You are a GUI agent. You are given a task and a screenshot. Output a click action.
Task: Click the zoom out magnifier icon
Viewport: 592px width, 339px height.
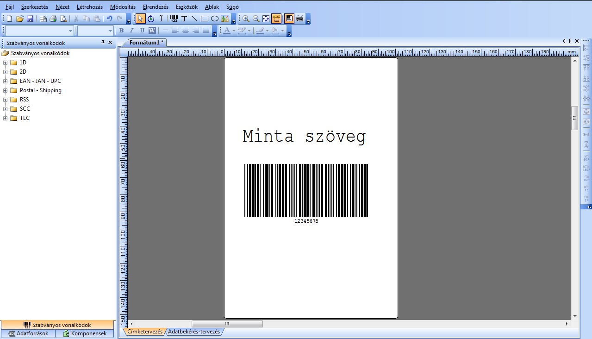256,19
